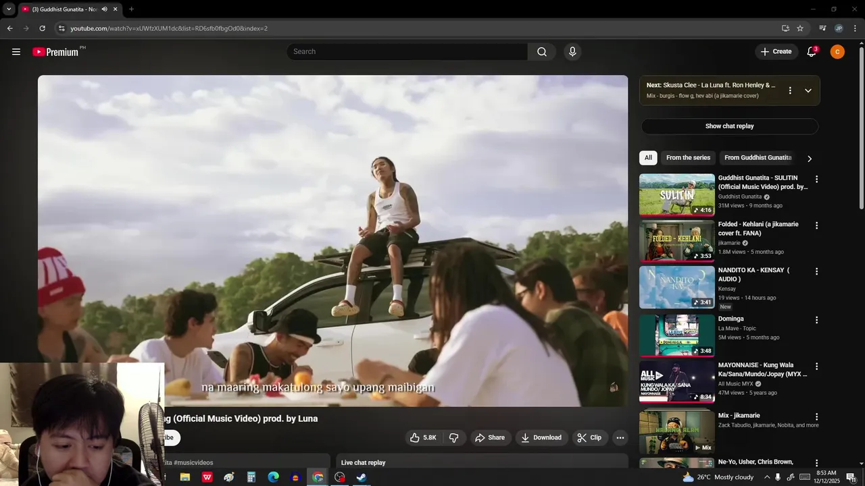This screenshot has width=865, height=486.
Task: Open Calculator from taskbar
Action: (251, 477)
